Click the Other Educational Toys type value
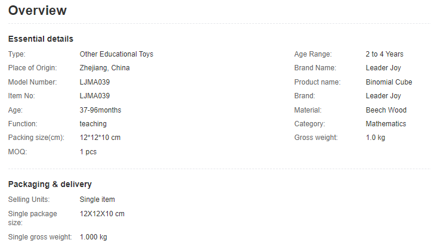This screenshot has height=246, width=431. tap(117, 54)
